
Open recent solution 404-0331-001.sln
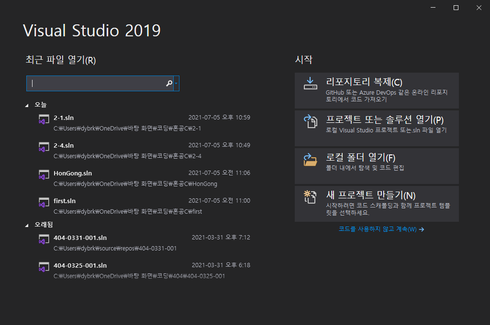(x=144, y=243)
